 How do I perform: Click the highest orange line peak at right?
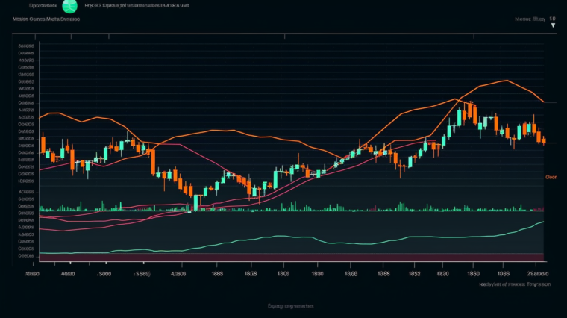point(507,81)
